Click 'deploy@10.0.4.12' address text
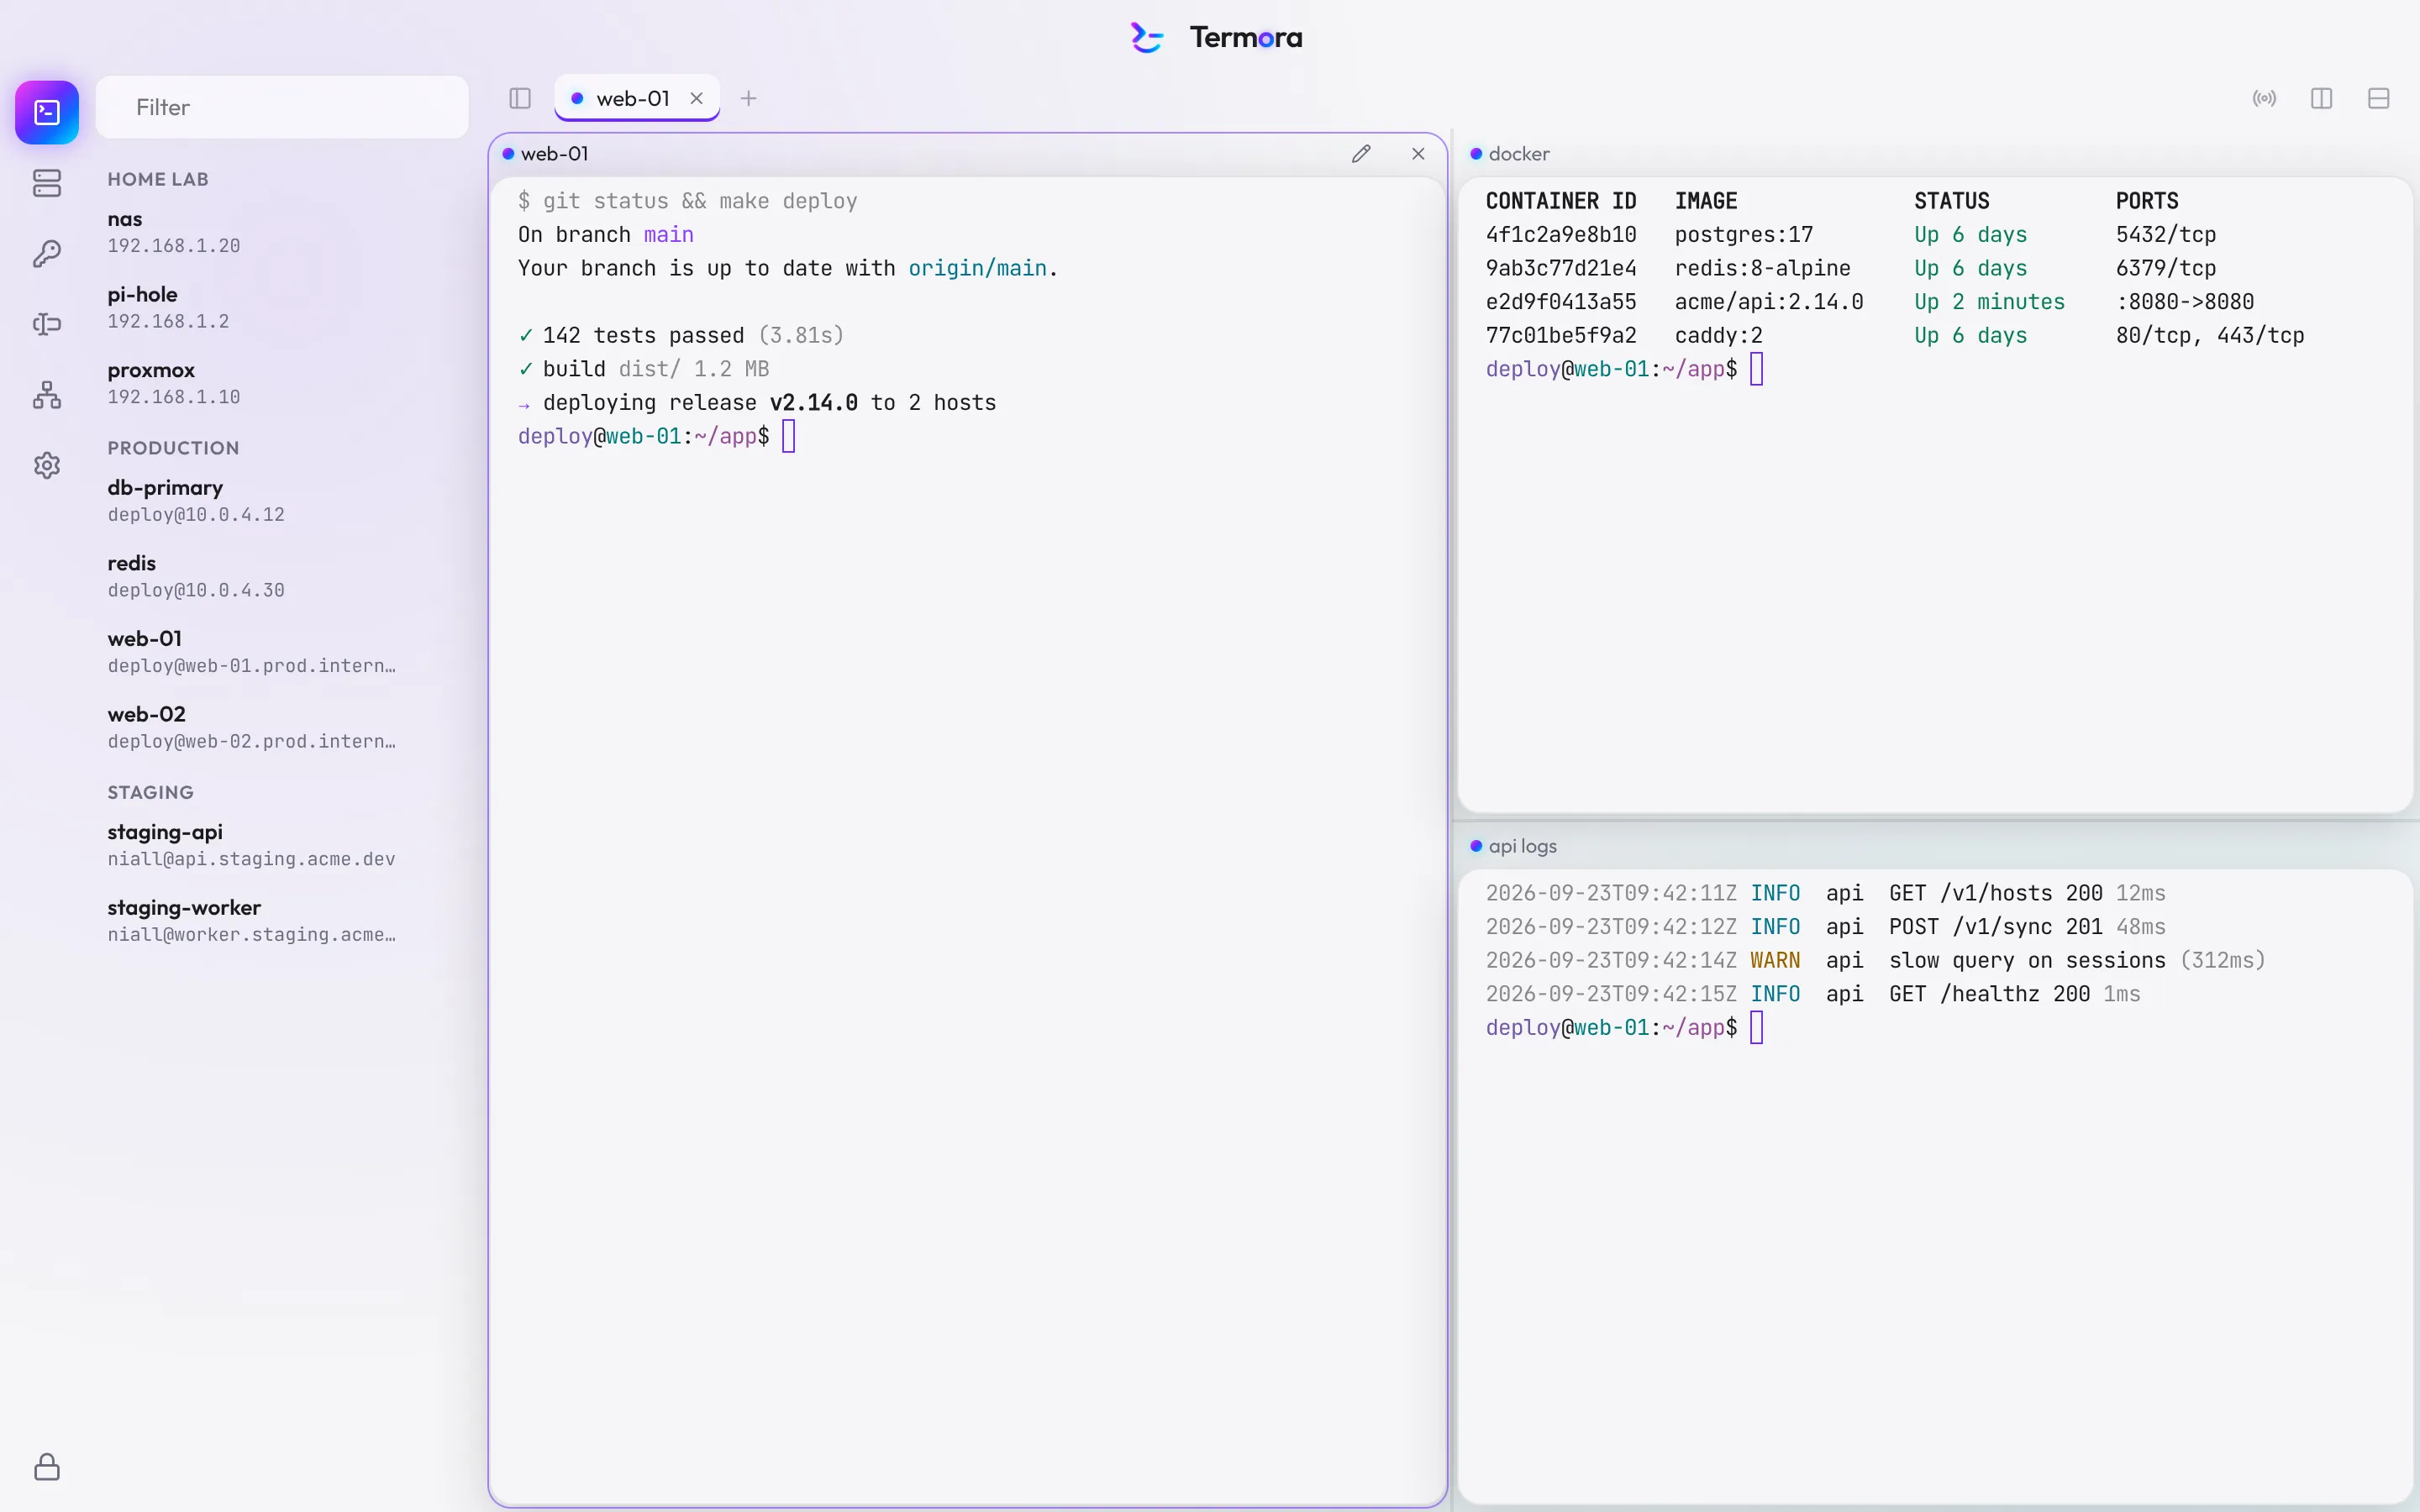 (196, 515)
